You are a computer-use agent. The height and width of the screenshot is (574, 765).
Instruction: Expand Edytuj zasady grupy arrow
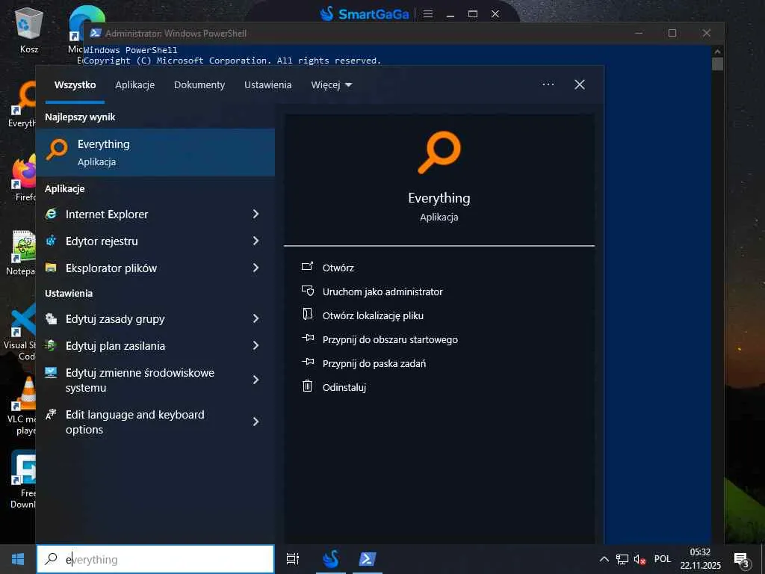[x=255, y=318]
